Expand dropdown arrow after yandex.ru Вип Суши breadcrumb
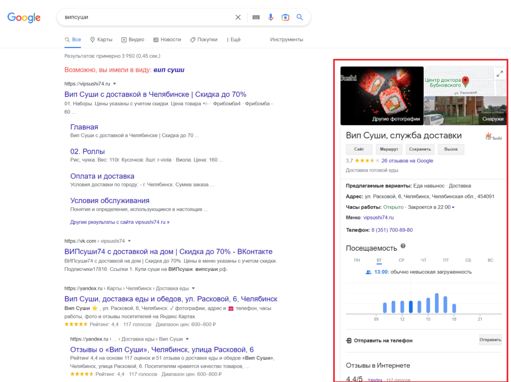The width and height of the screenshot is (511, 382). coord(188,339)
